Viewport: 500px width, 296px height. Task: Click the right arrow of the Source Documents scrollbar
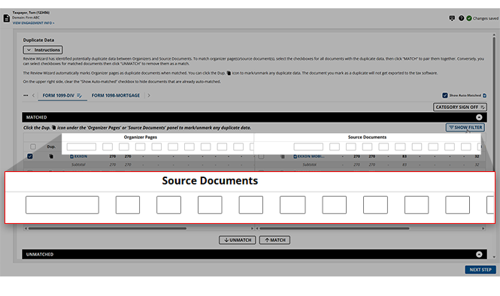pyautogui.click(x=483, y=228)
